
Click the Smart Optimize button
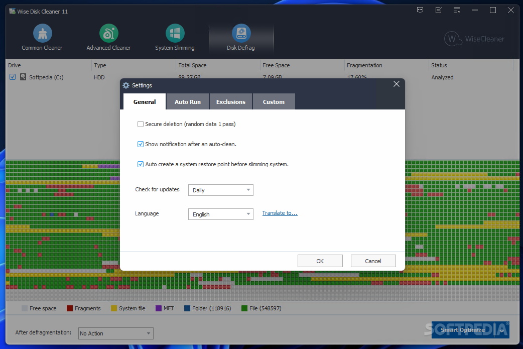click(463, 330)
